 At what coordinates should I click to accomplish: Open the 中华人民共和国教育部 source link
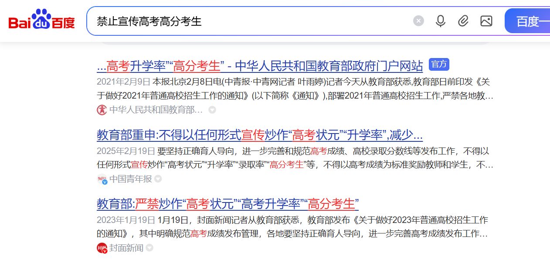156,110
